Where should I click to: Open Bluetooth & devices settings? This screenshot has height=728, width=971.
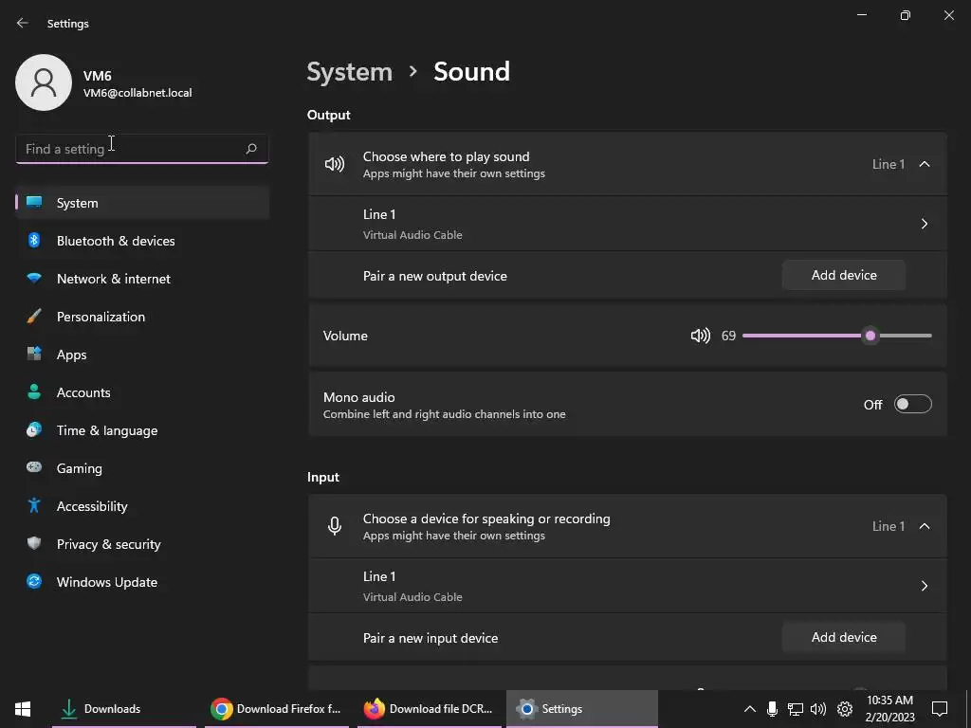[116, 241]
